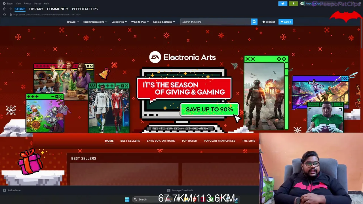This screenshot has height=204, width=363.
Task: Click the padlock icon beside the URL
Action: coord(10,14)
